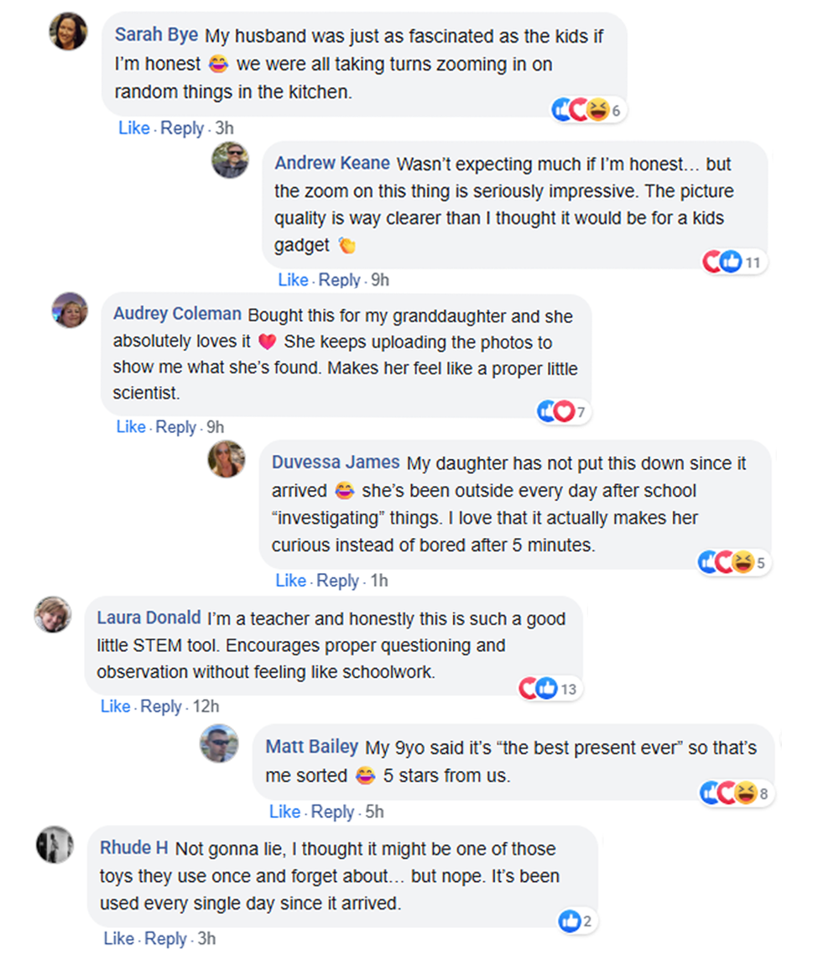Reply to Duvessa James's comment
Screen dimensions: 839x965
click(337, 581)
